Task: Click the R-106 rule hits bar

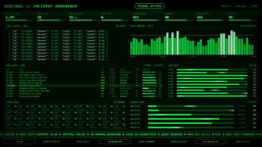Action: pyautogui.click(x=212, y=85)
